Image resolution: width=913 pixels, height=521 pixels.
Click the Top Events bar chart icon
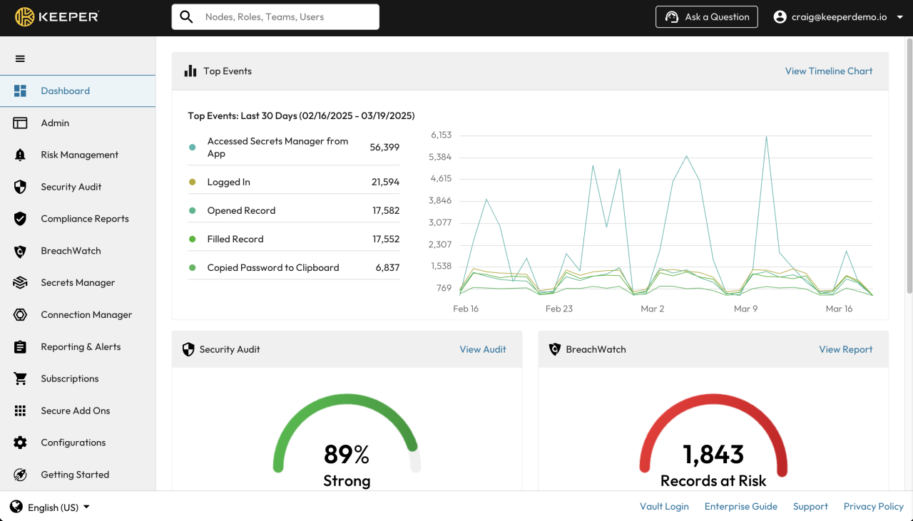[190, 71]
